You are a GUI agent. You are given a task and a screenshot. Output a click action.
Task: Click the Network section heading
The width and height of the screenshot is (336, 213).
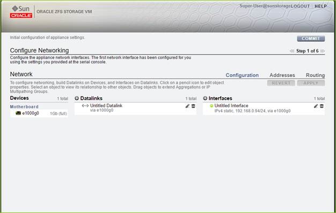21,74
